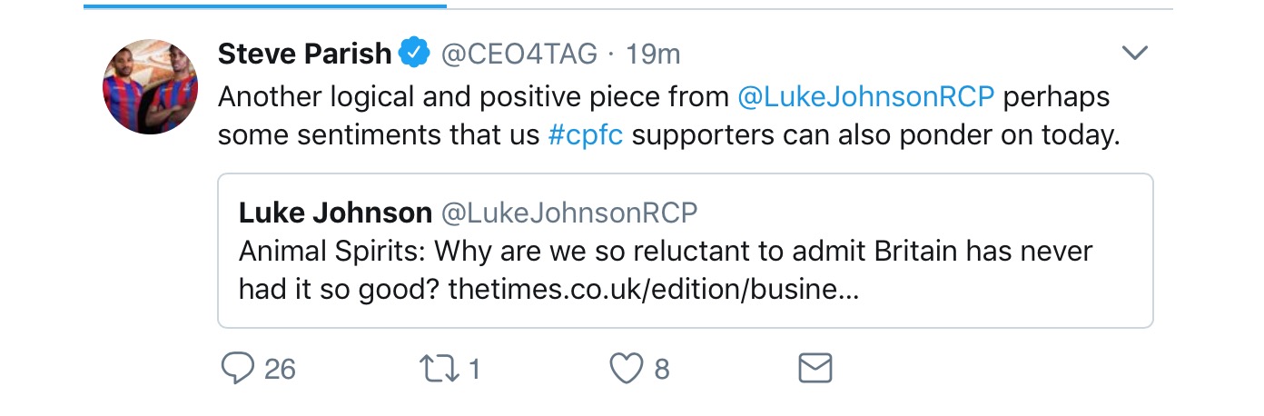This screenshot has height=416, width=1264.
Task: Open the tweet options chevron menu
Action: click(1135, 54)
